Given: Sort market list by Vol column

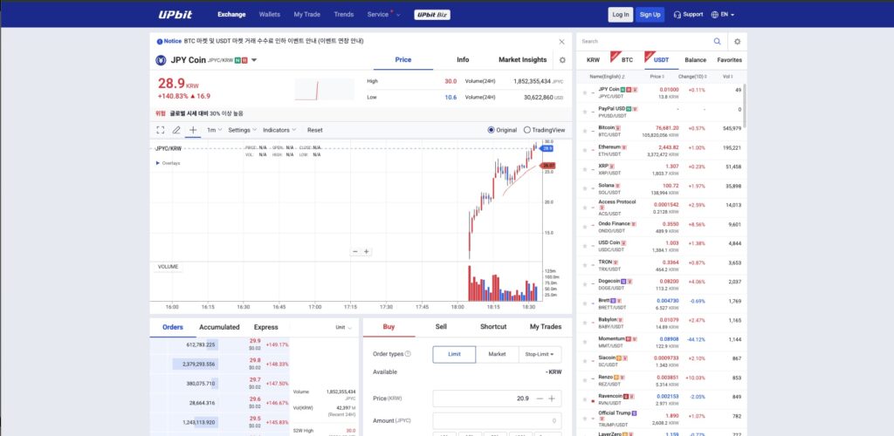Looking at the screenshot, I should pyautogui.click(x=727, y=76).
